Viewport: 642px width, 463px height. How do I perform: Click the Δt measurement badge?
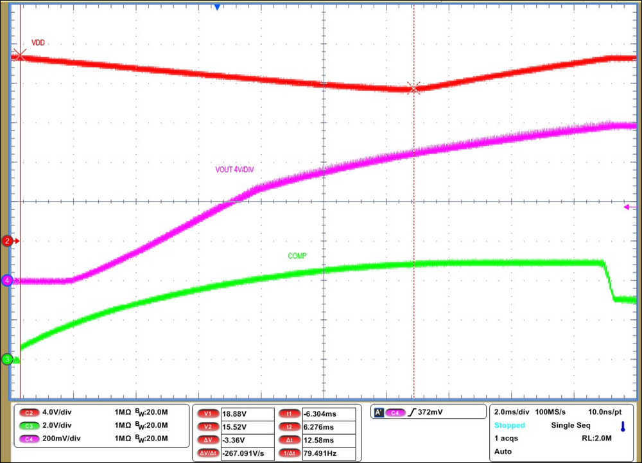point(290,439)
